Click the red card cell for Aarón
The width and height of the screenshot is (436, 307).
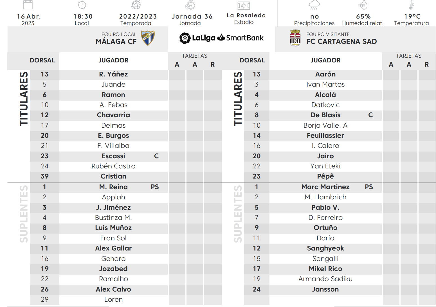click(x=427, y=75)
